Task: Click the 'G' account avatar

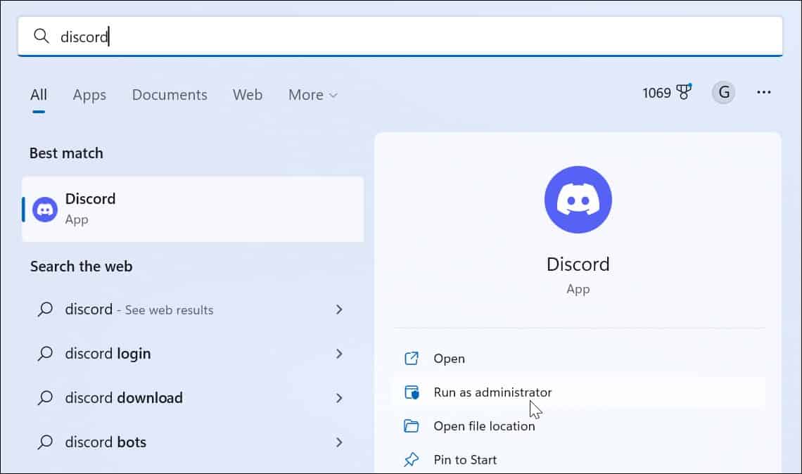Action: click(x=724, y=93)
